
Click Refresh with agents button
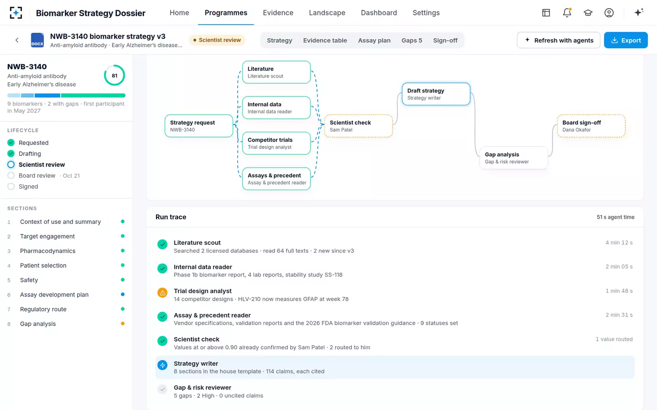(x=558, y=40)
